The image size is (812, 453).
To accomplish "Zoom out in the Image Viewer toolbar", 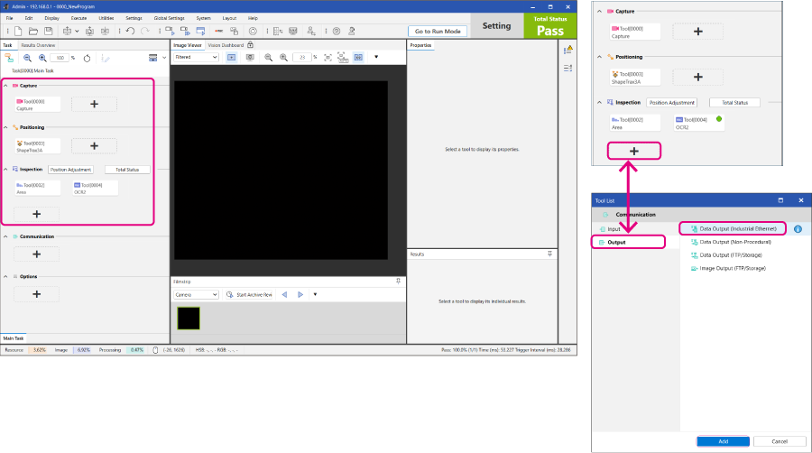I will click(x=270, y=57).
